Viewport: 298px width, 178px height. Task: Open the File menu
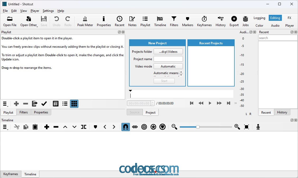[x=5, y=11]
